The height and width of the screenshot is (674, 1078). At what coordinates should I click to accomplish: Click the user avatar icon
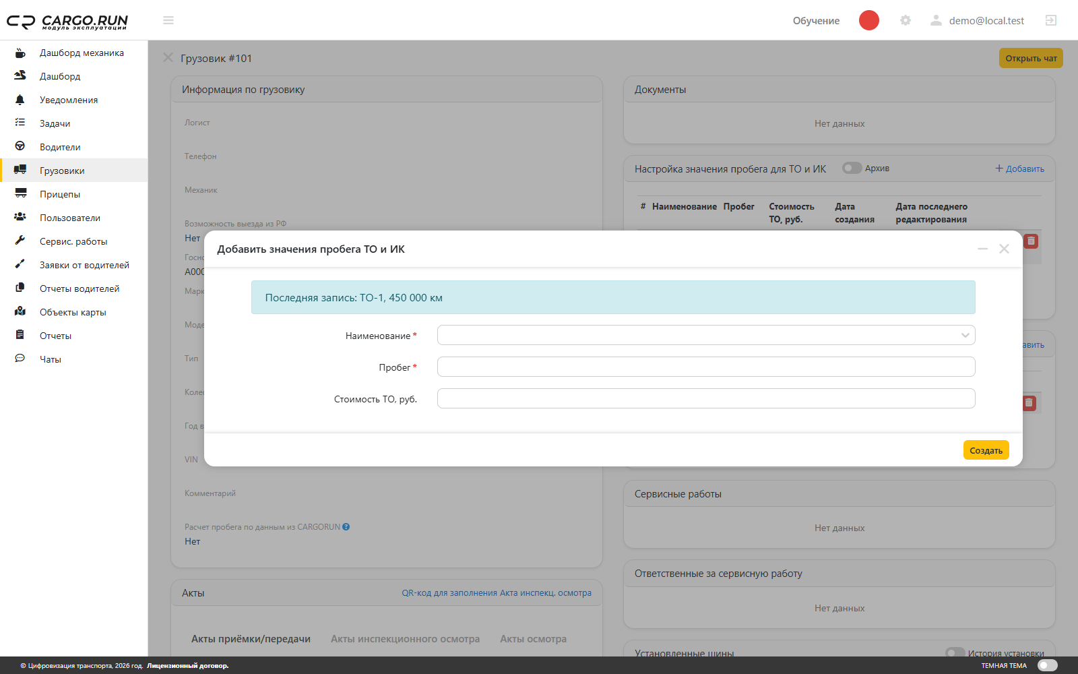coord(936,20)
